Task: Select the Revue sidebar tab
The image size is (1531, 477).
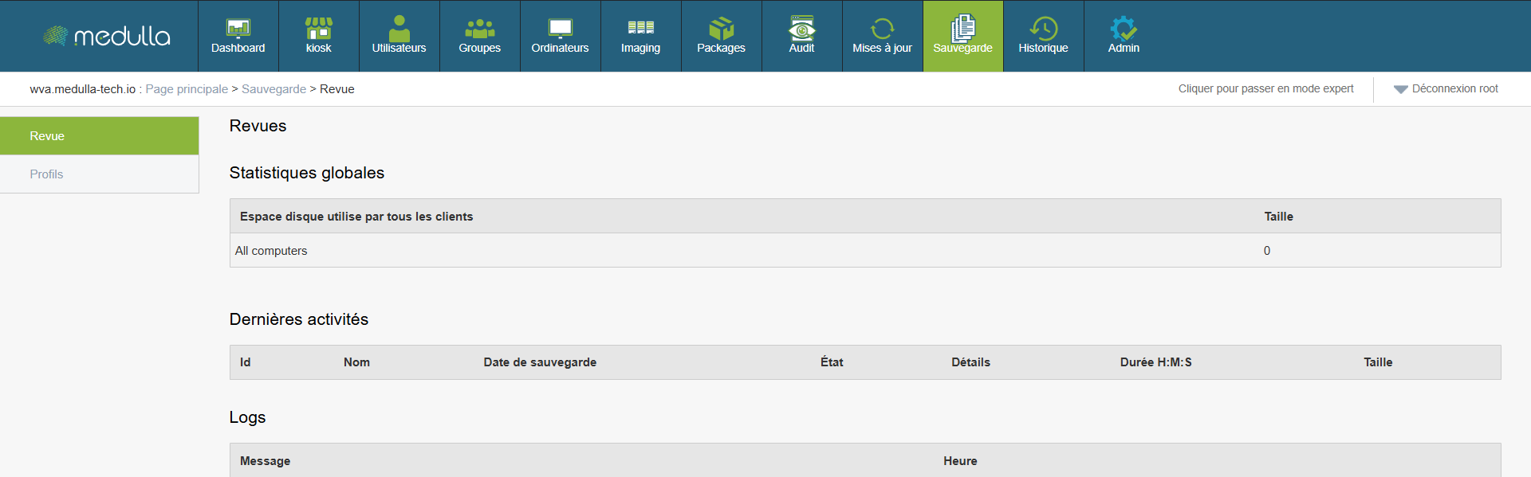Action: (x=99, y=136)
